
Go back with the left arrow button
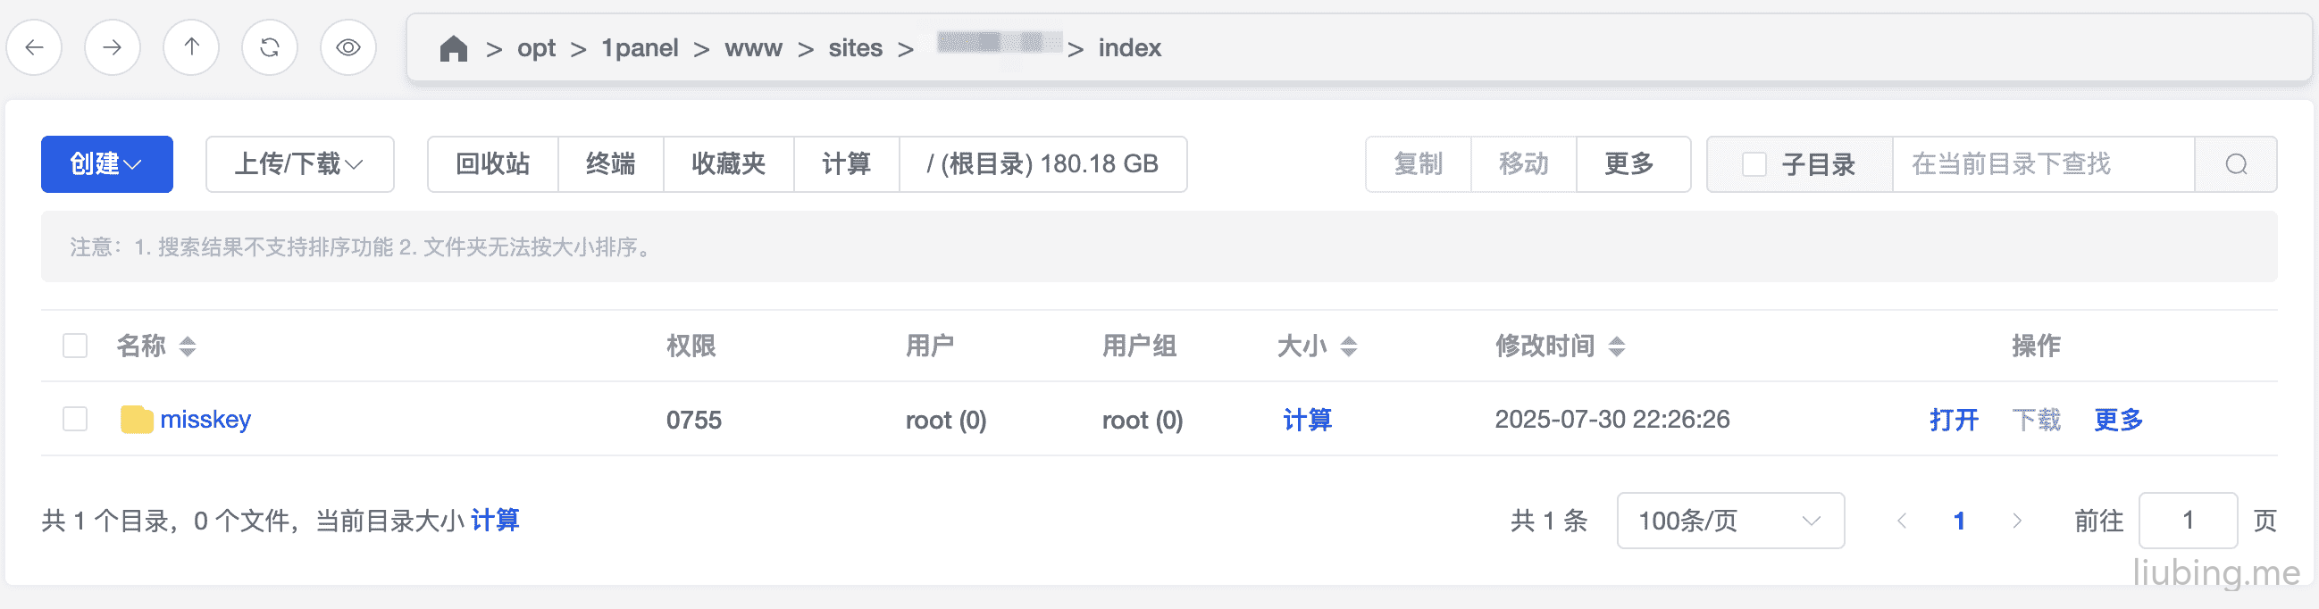tap(34, 47)
